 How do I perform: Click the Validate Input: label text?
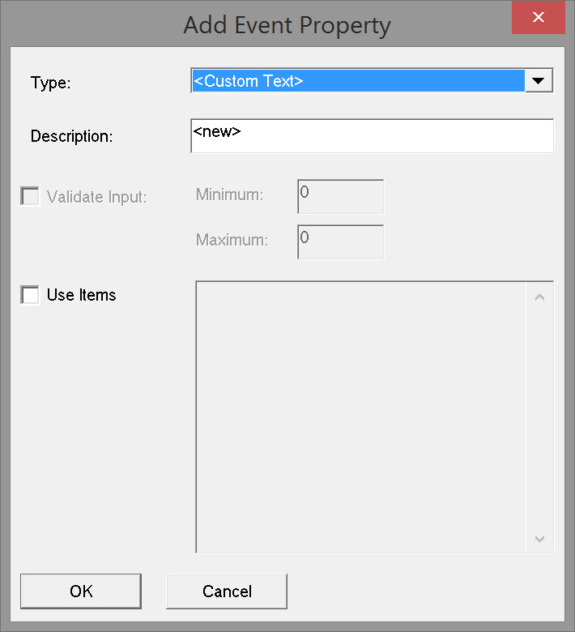(x=96, y=197)
